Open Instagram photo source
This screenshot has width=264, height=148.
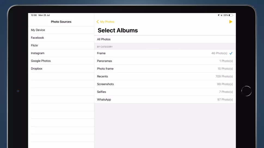(61, 53)
